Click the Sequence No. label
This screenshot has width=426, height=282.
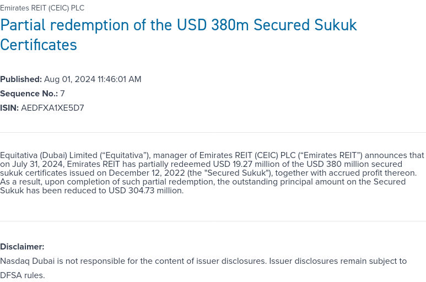tap(29, 94)
